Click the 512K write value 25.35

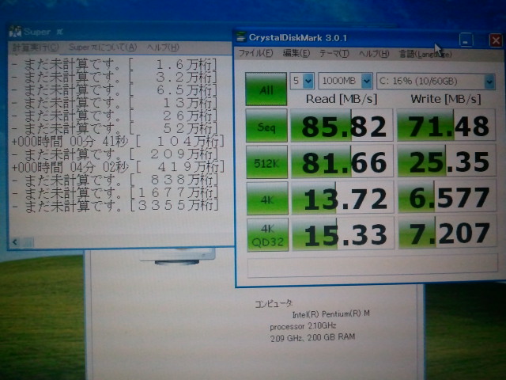(x=447, y=161)
